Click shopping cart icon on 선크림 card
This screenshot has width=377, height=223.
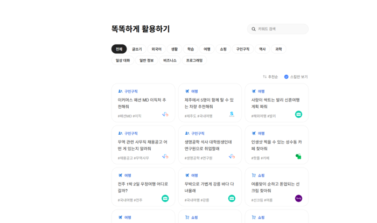click(254, 176)
